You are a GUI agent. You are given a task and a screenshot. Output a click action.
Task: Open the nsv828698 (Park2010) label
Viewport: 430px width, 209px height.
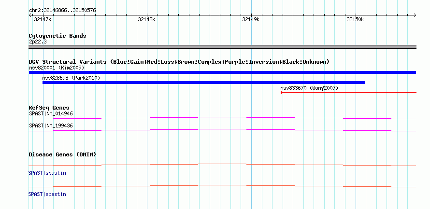72,78
